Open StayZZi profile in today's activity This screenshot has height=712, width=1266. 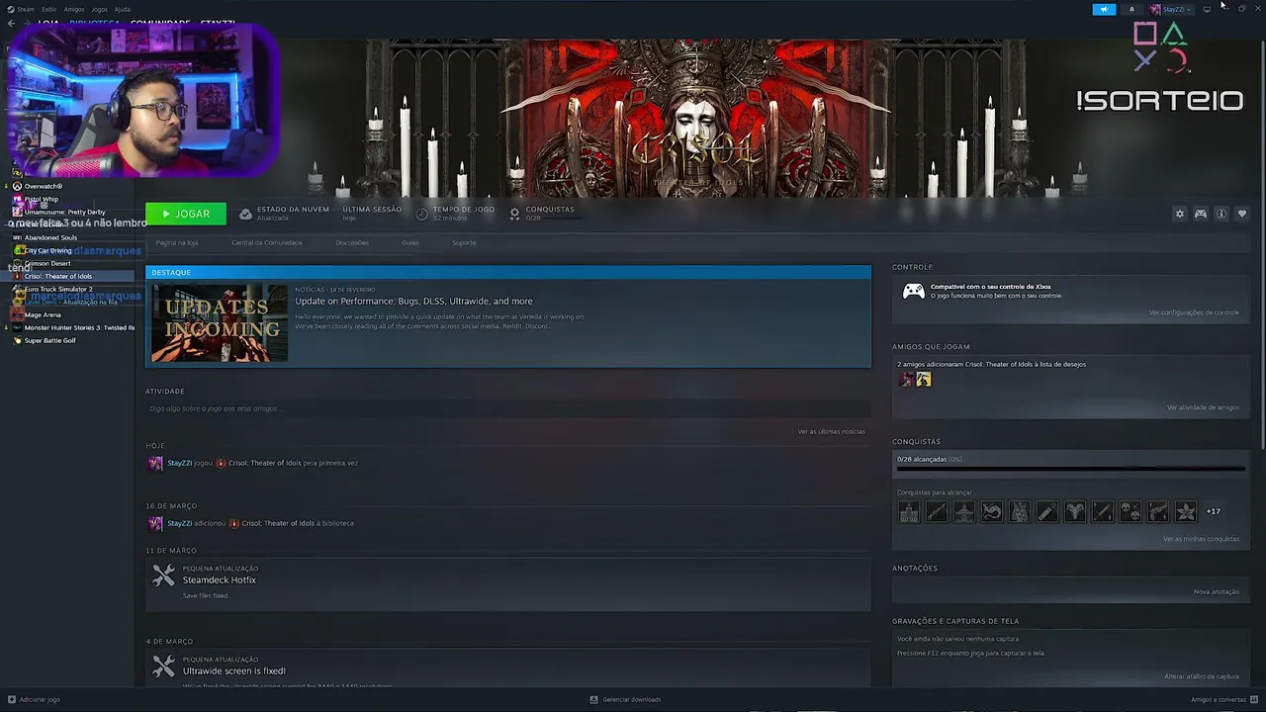179,463
